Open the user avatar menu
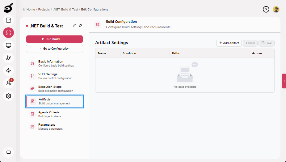This screenshot has height=162, width=286. click(x=276, y=9)
